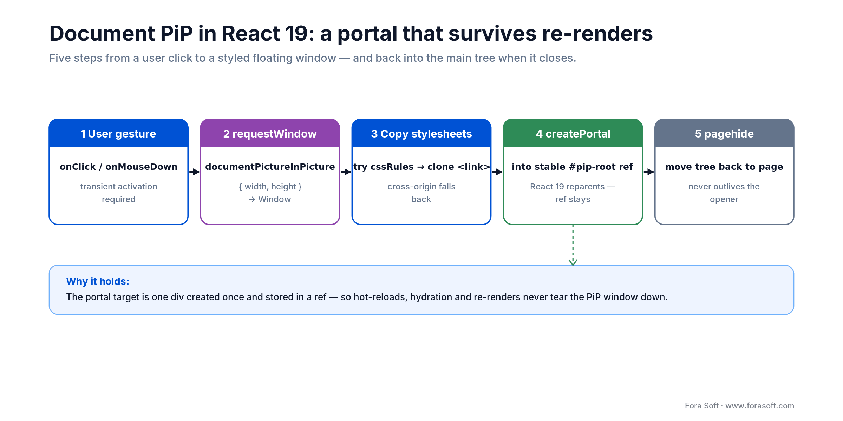This screenshot has width=843, height=421.
Task: Click 'into stable #pip-root ref' text
Action: coord(573,167)
